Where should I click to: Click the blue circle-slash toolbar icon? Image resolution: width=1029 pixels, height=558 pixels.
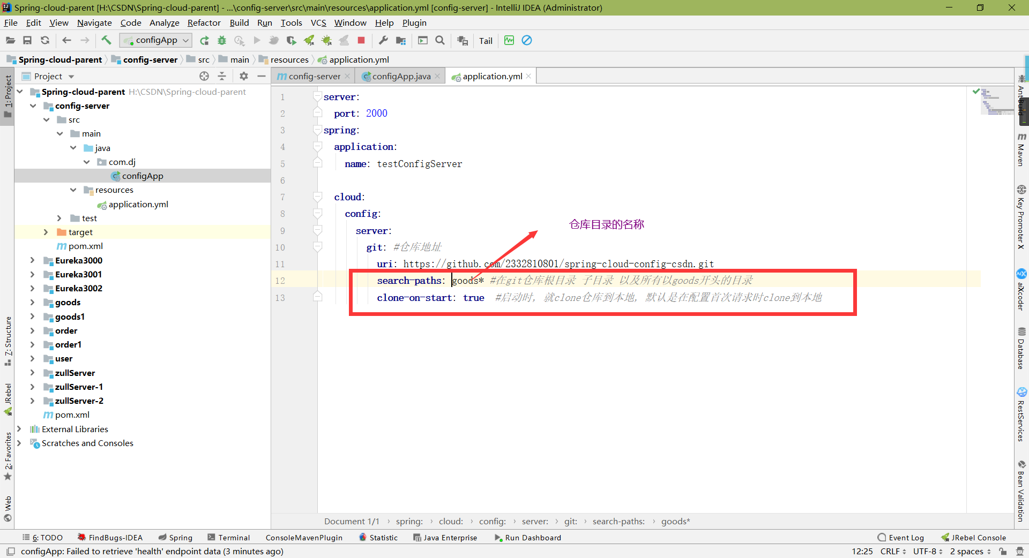pos(527,40)
